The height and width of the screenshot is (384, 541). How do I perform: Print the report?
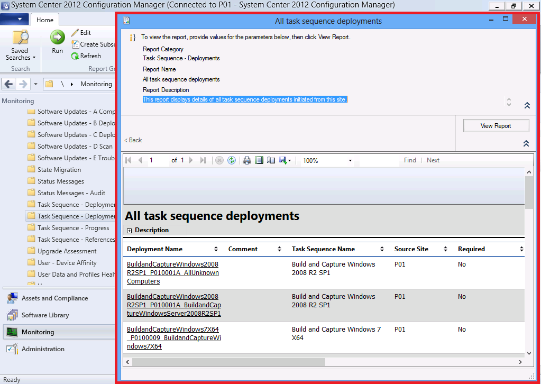246,160
